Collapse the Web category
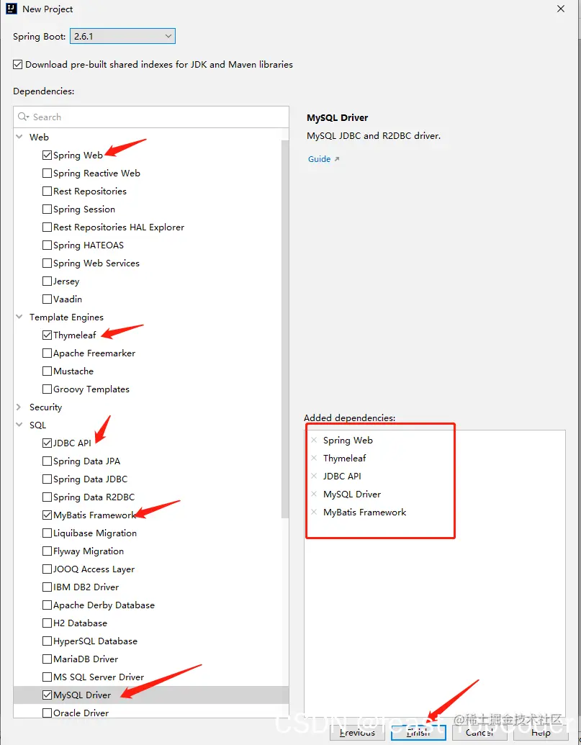The image size is (581, 745). [x=19, y=137]
